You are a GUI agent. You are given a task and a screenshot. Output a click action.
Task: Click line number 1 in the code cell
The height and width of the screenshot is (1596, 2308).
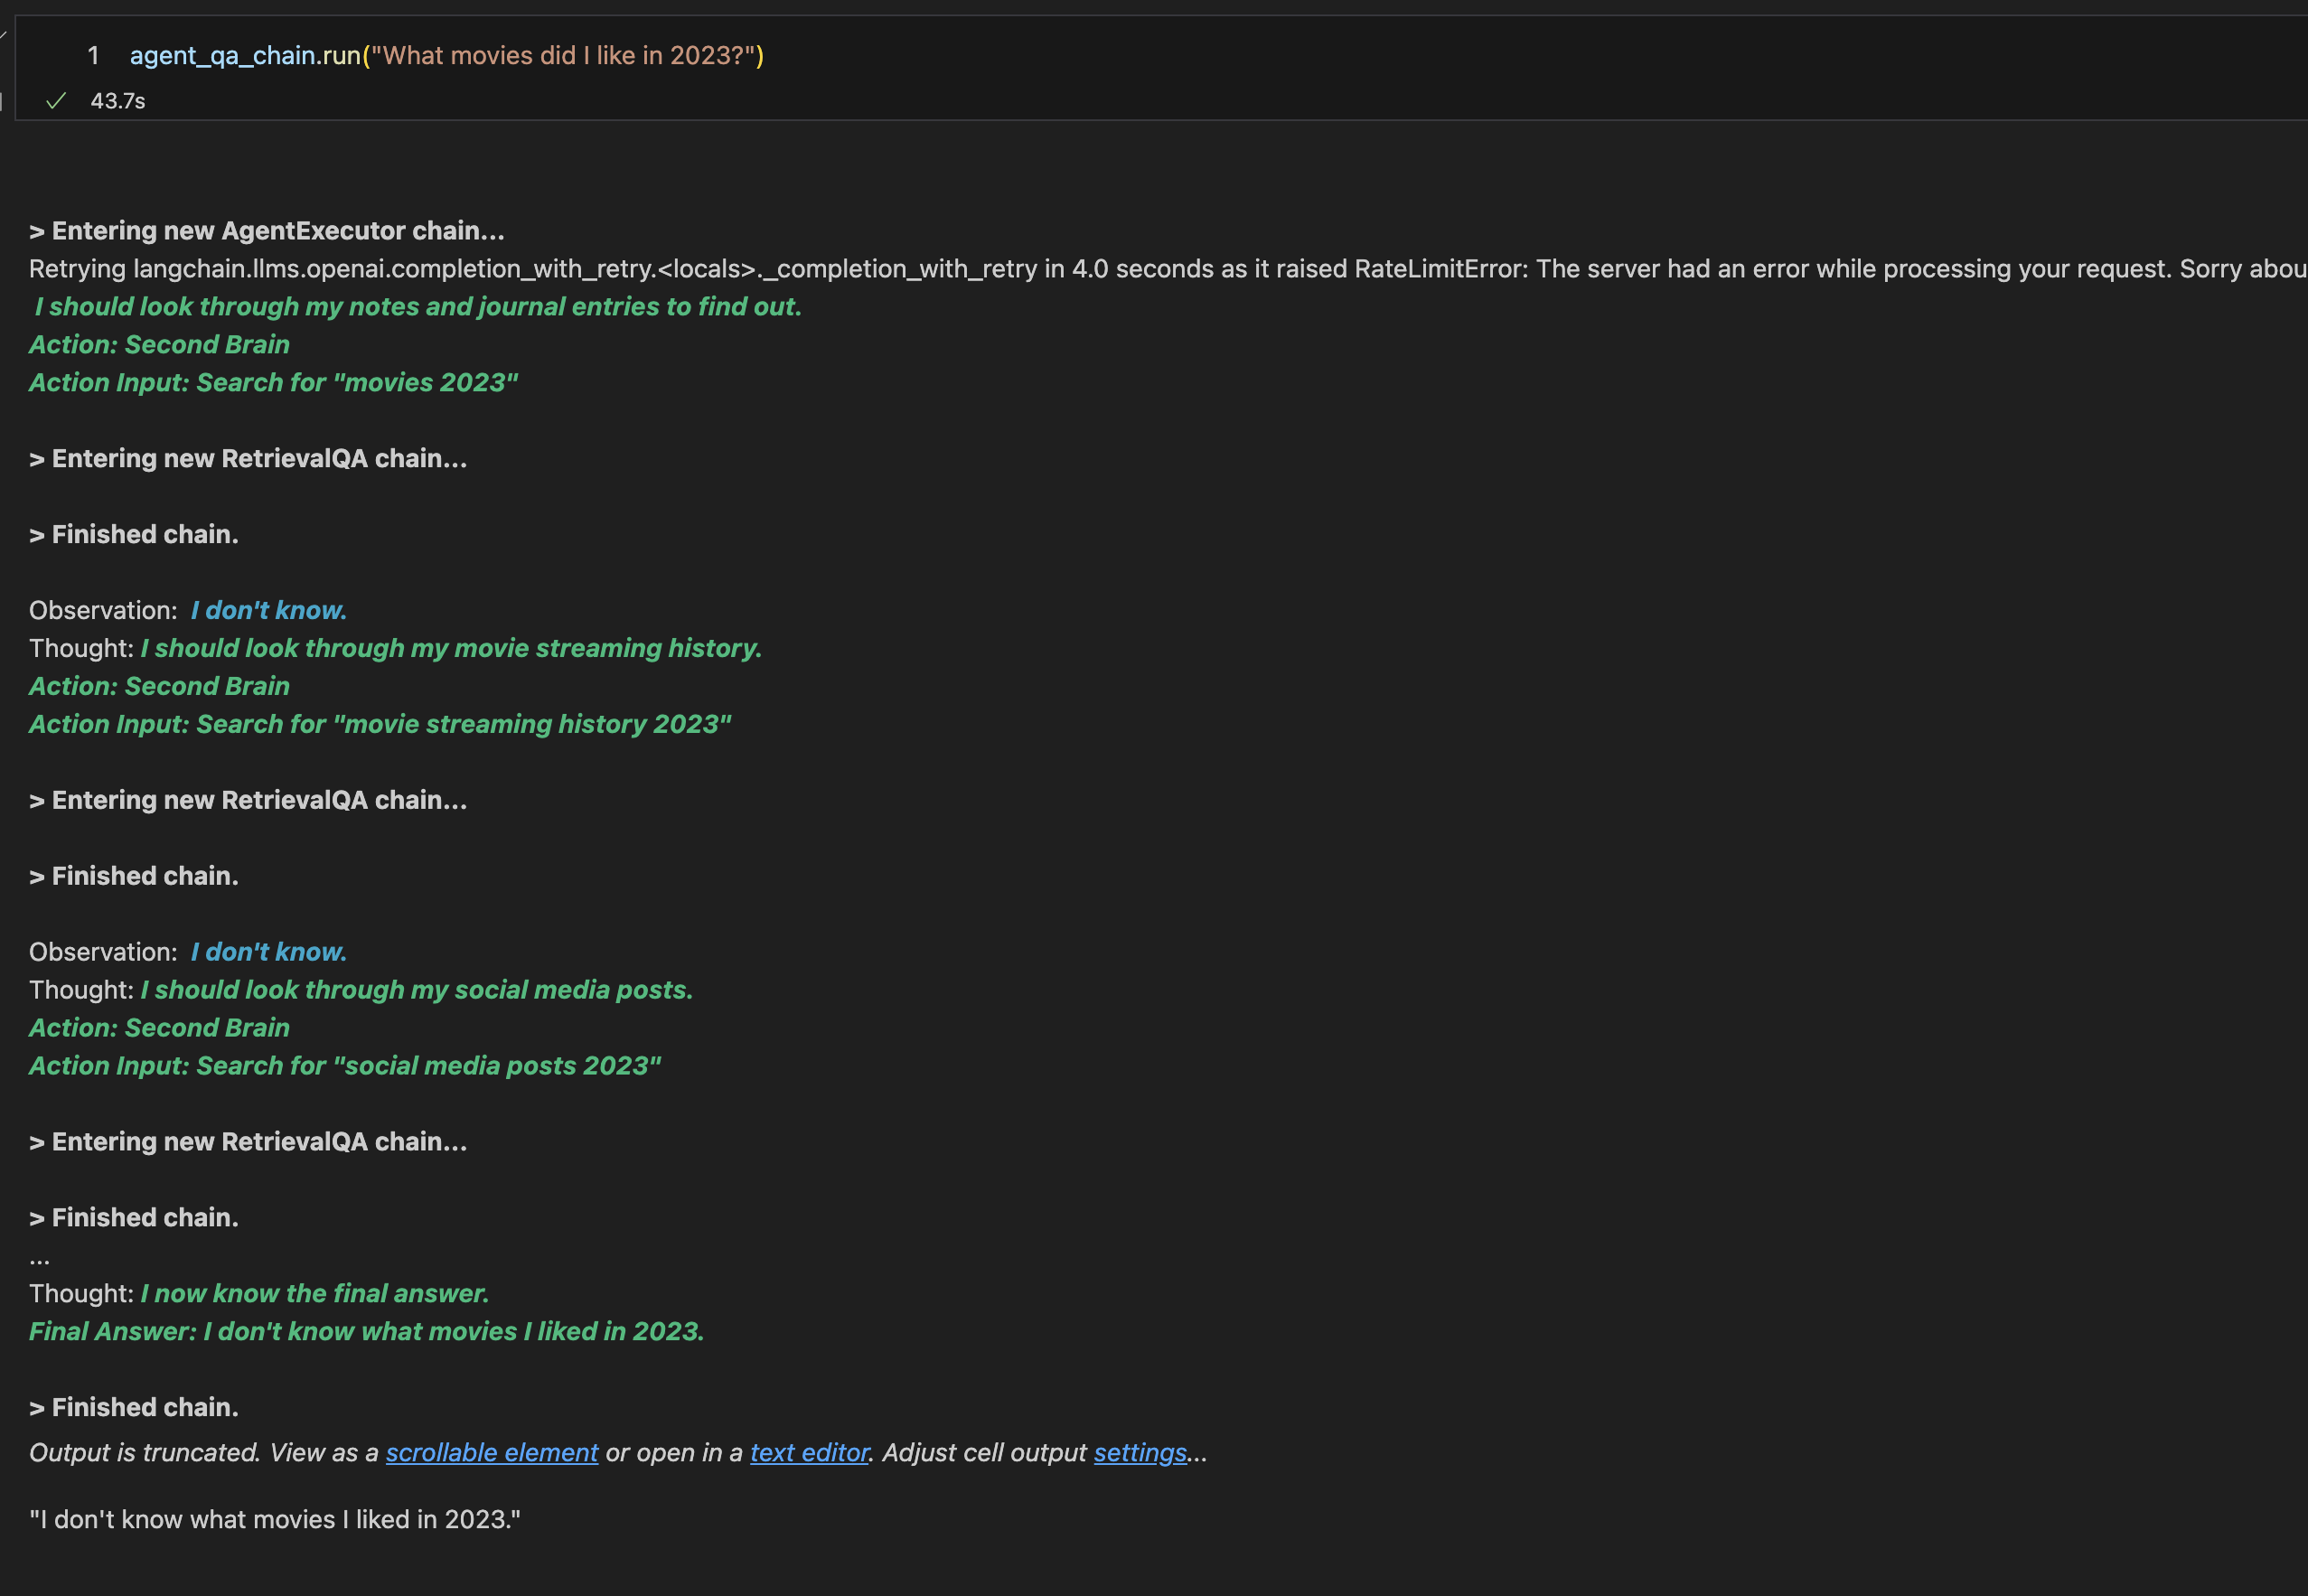(x=93, y=56)
